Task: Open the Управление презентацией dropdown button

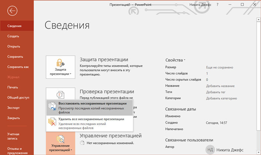Action: (61, 144)
